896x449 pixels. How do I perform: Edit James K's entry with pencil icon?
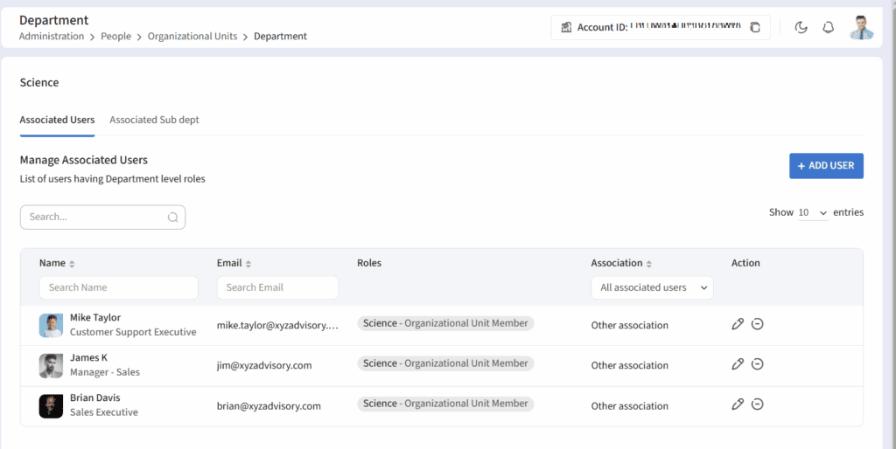click(738, 364)
